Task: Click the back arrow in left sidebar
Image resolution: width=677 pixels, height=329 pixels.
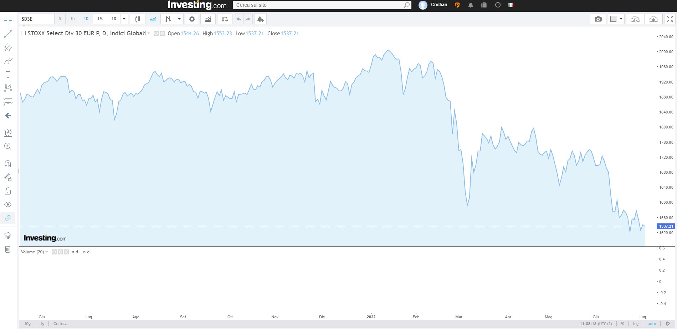Action: click(x=8, y=116)
